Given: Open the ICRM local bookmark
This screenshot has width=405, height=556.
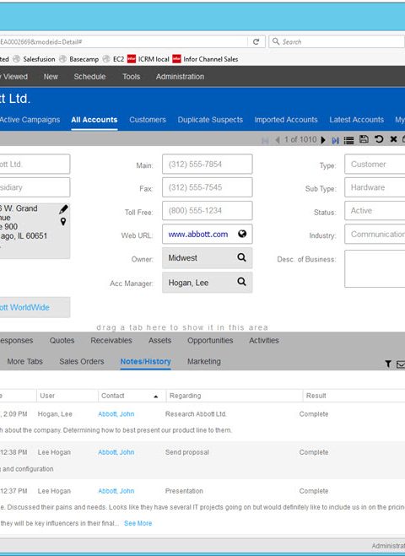Looking at the screenshot, I should pos(148,59).
